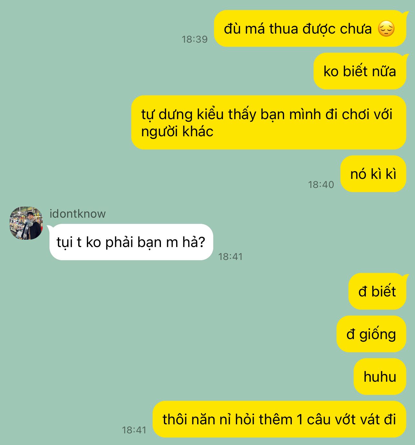
Task: Tap the 18:41 timestamp beside last yellow message
Action: pos(134,430)
